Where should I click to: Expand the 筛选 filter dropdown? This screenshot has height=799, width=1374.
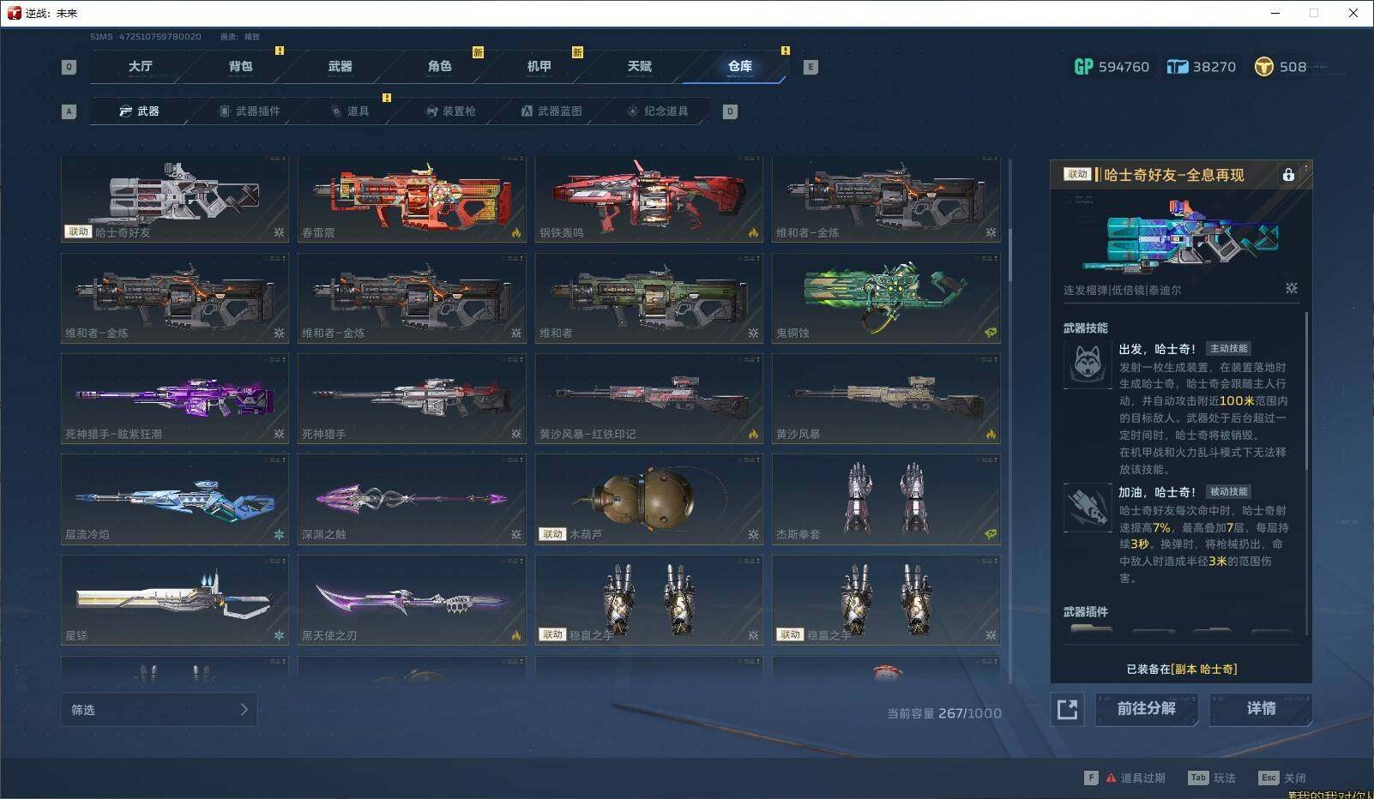[159, 710]
